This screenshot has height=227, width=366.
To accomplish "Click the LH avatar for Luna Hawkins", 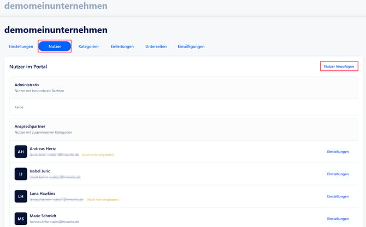I will [20, 196].
